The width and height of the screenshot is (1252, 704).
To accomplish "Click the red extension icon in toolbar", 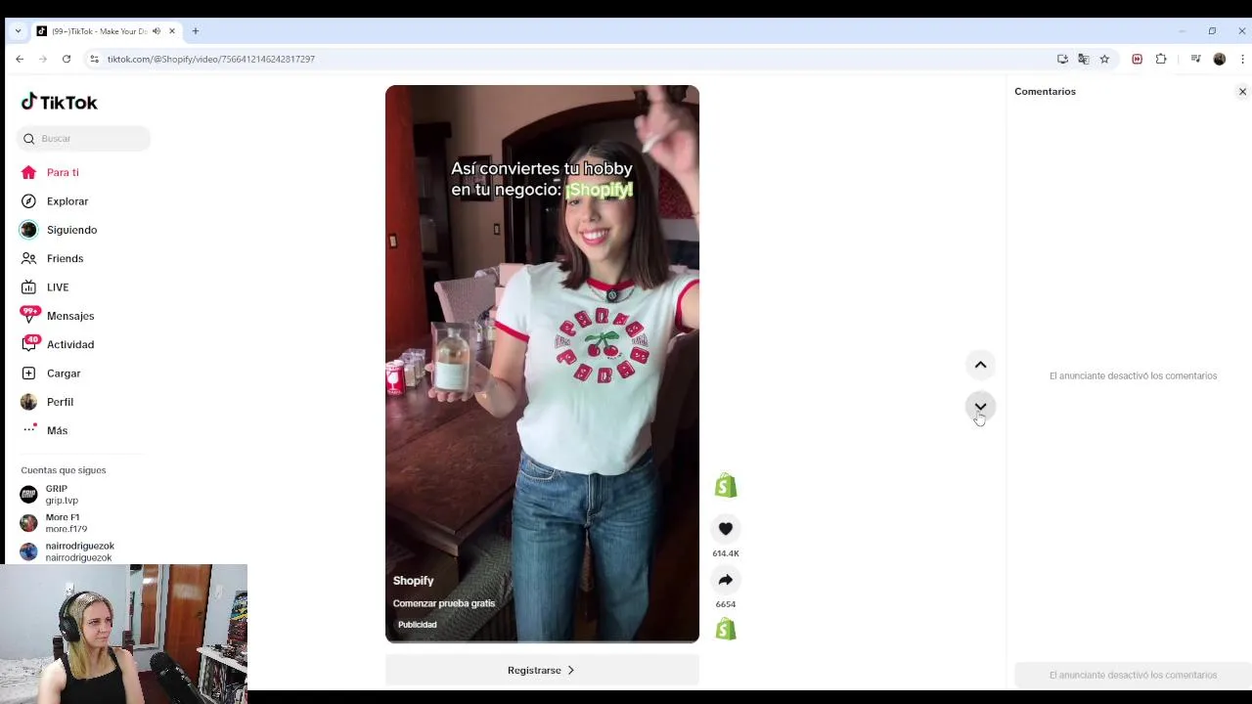I will click(1137, 59).
